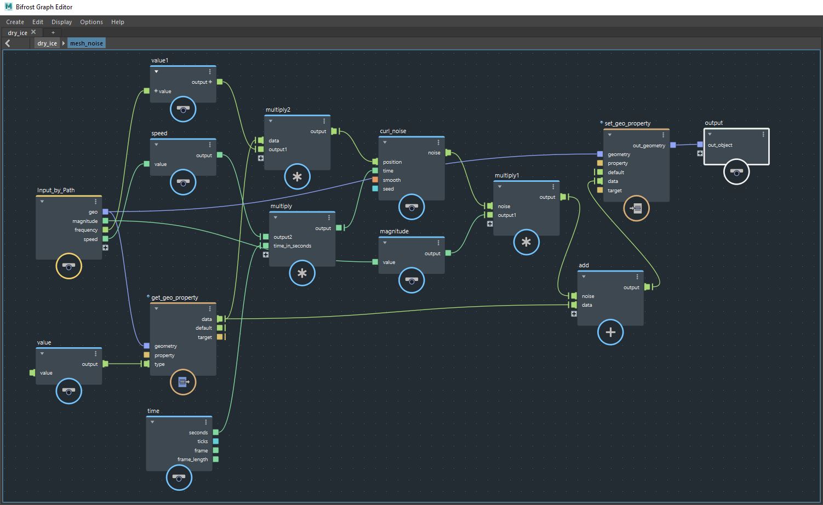This screenshot has height=505, width=823.
Task: Click the watchpoint icon under curl_noise
Action: pyautogui.click(x=411, y=207)
